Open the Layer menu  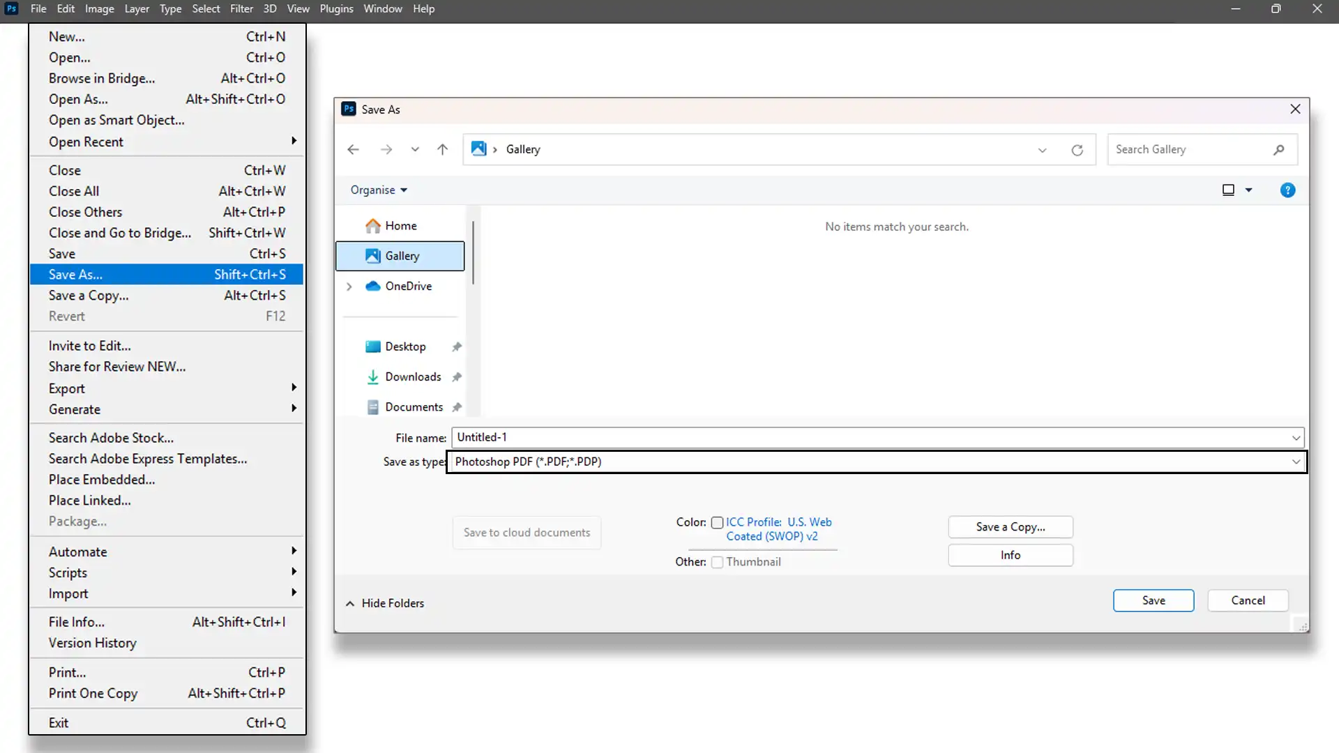click(x=137, y=8)
